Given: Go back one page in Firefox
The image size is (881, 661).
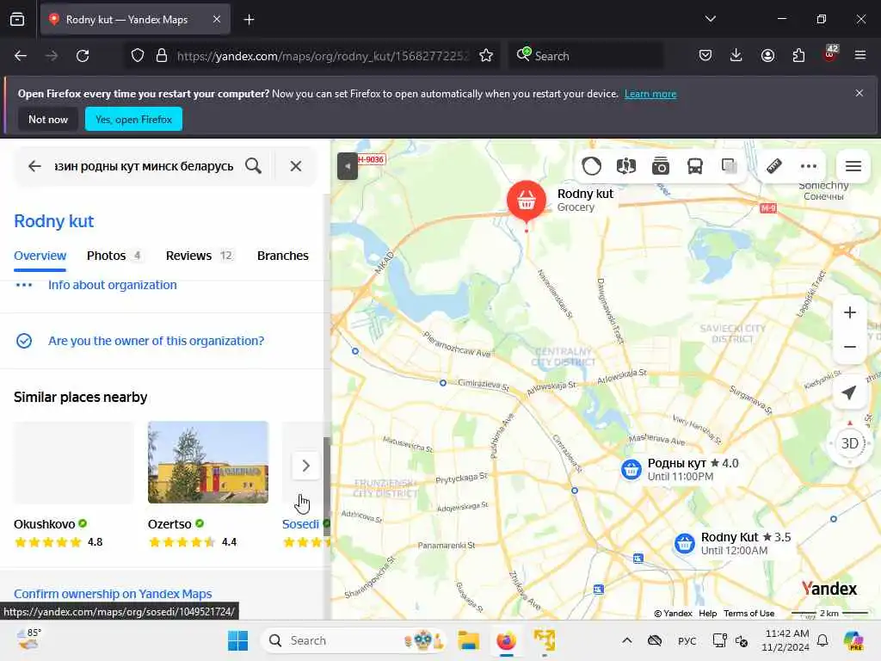Looking at the screenshot, I should [21, 56].
